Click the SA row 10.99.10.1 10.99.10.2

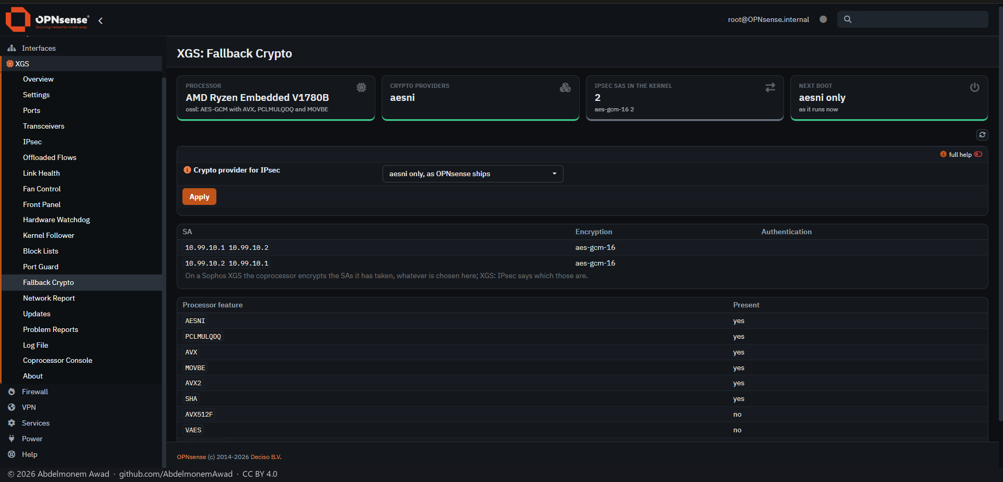[582, 248]
